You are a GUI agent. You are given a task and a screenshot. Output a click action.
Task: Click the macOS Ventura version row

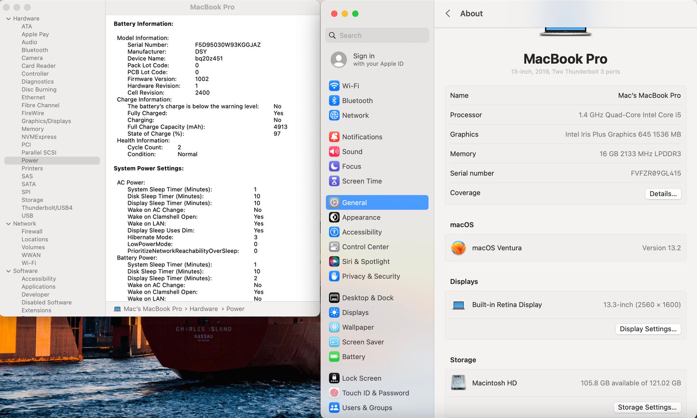pyautogui.click(x=565, y=248)
